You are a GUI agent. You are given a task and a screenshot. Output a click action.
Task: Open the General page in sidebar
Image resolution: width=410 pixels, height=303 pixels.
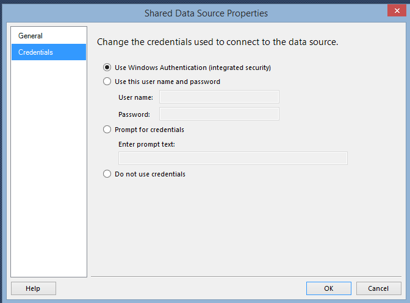click(x=49, y=36)
